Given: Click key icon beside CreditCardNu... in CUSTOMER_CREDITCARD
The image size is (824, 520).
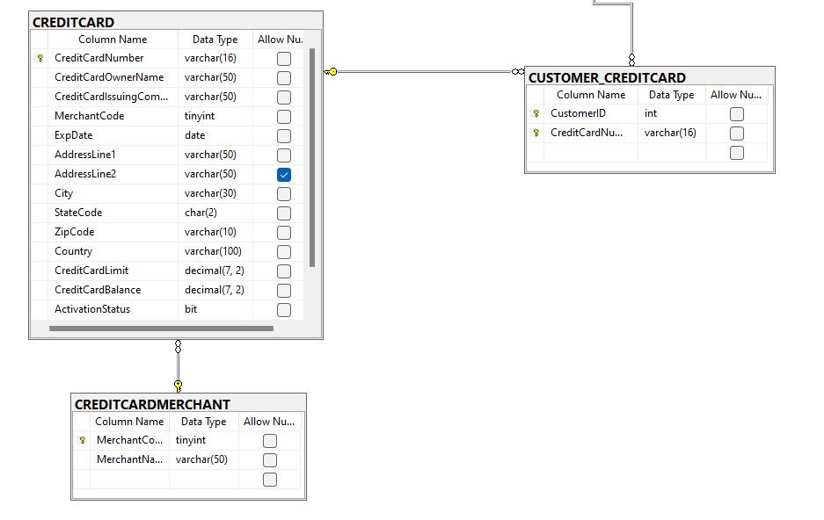Looking at the screenshot, I should coord(536,133).
